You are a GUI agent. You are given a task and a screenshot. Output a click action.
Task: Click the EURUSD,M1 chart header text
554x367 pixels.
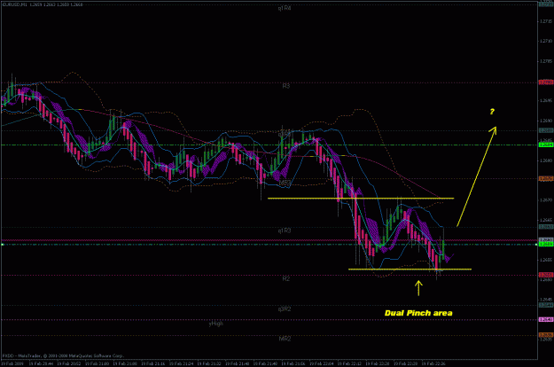click(42, 4)
